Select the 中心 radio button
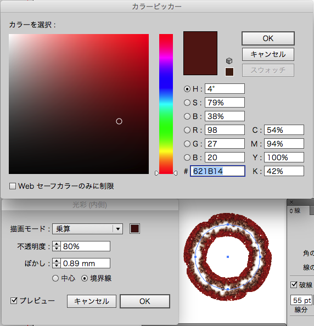 pos(55,278)
